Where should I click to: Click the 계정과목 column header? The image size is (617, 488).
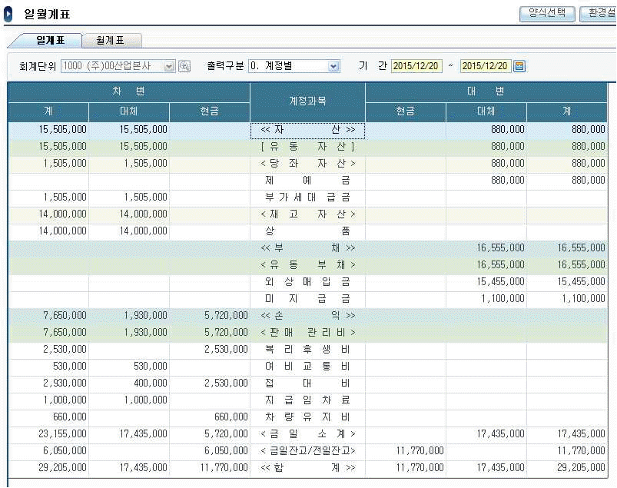click(x=307, y=101)
